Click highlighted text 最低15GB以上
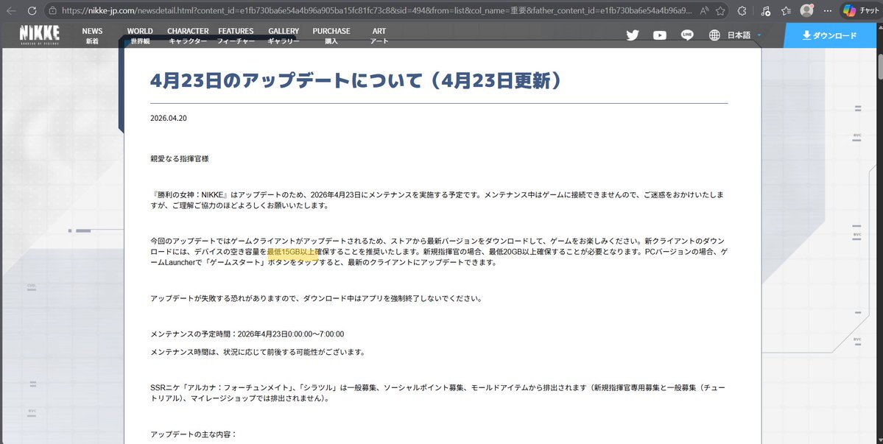 point(291,252)
